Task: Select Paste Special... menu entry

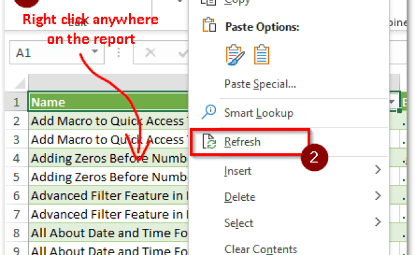Action: (x=260, y=84)
